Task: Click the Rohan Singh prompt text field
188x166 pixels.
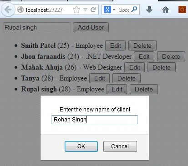Action: click(95, 120)
